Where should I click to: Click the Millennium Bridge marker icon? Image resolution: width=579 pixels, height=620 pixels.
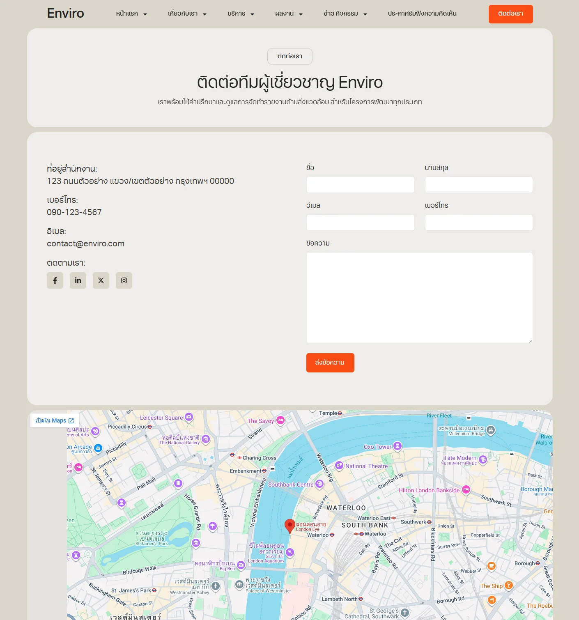coord(491,430)
